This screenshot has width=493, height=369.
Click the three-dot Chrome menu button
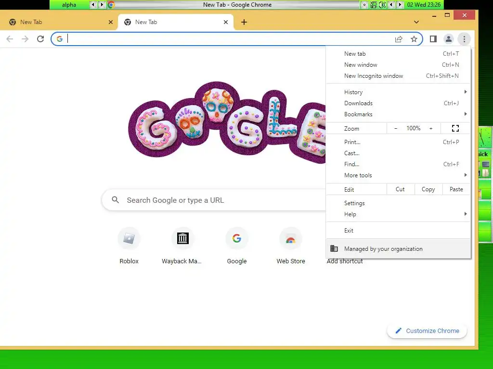tap(464, 39)
